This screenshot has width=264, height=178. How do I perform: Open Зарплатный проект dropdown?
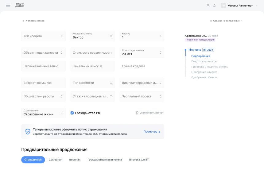click(x=142, y=96)
